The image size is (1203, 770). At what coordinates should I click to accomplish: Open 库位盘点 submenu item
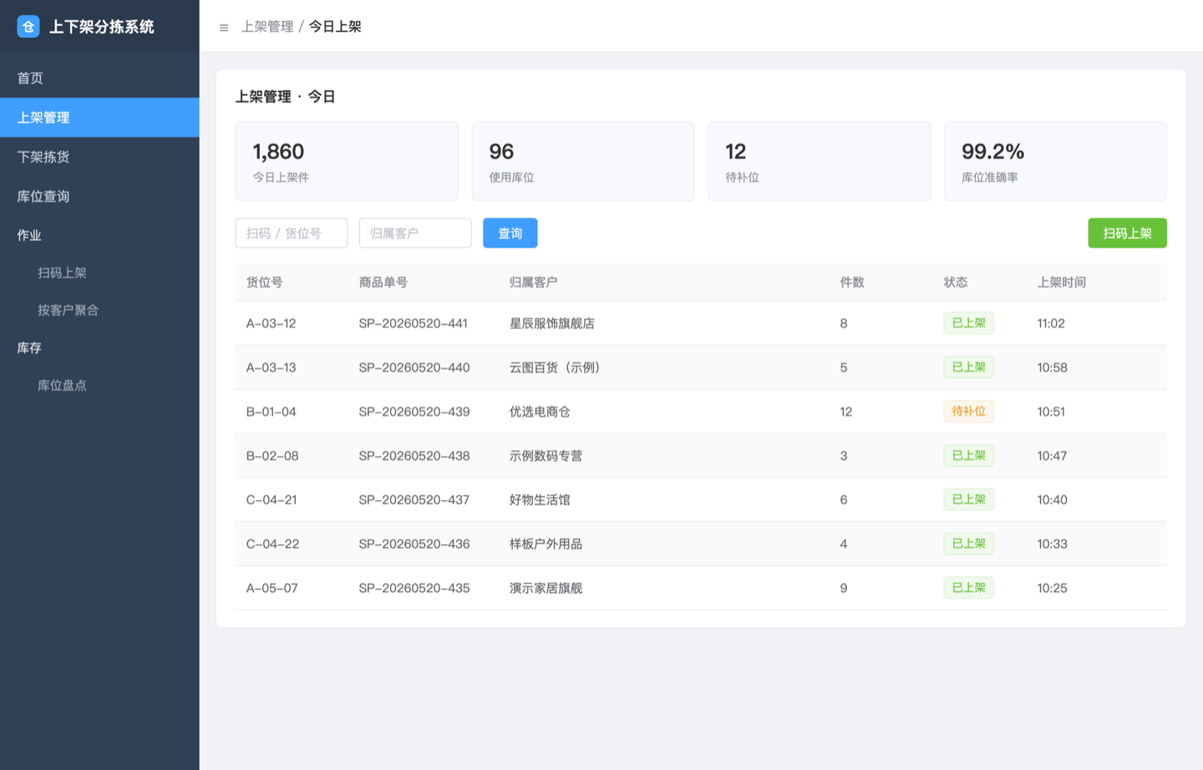coord(99,386)
